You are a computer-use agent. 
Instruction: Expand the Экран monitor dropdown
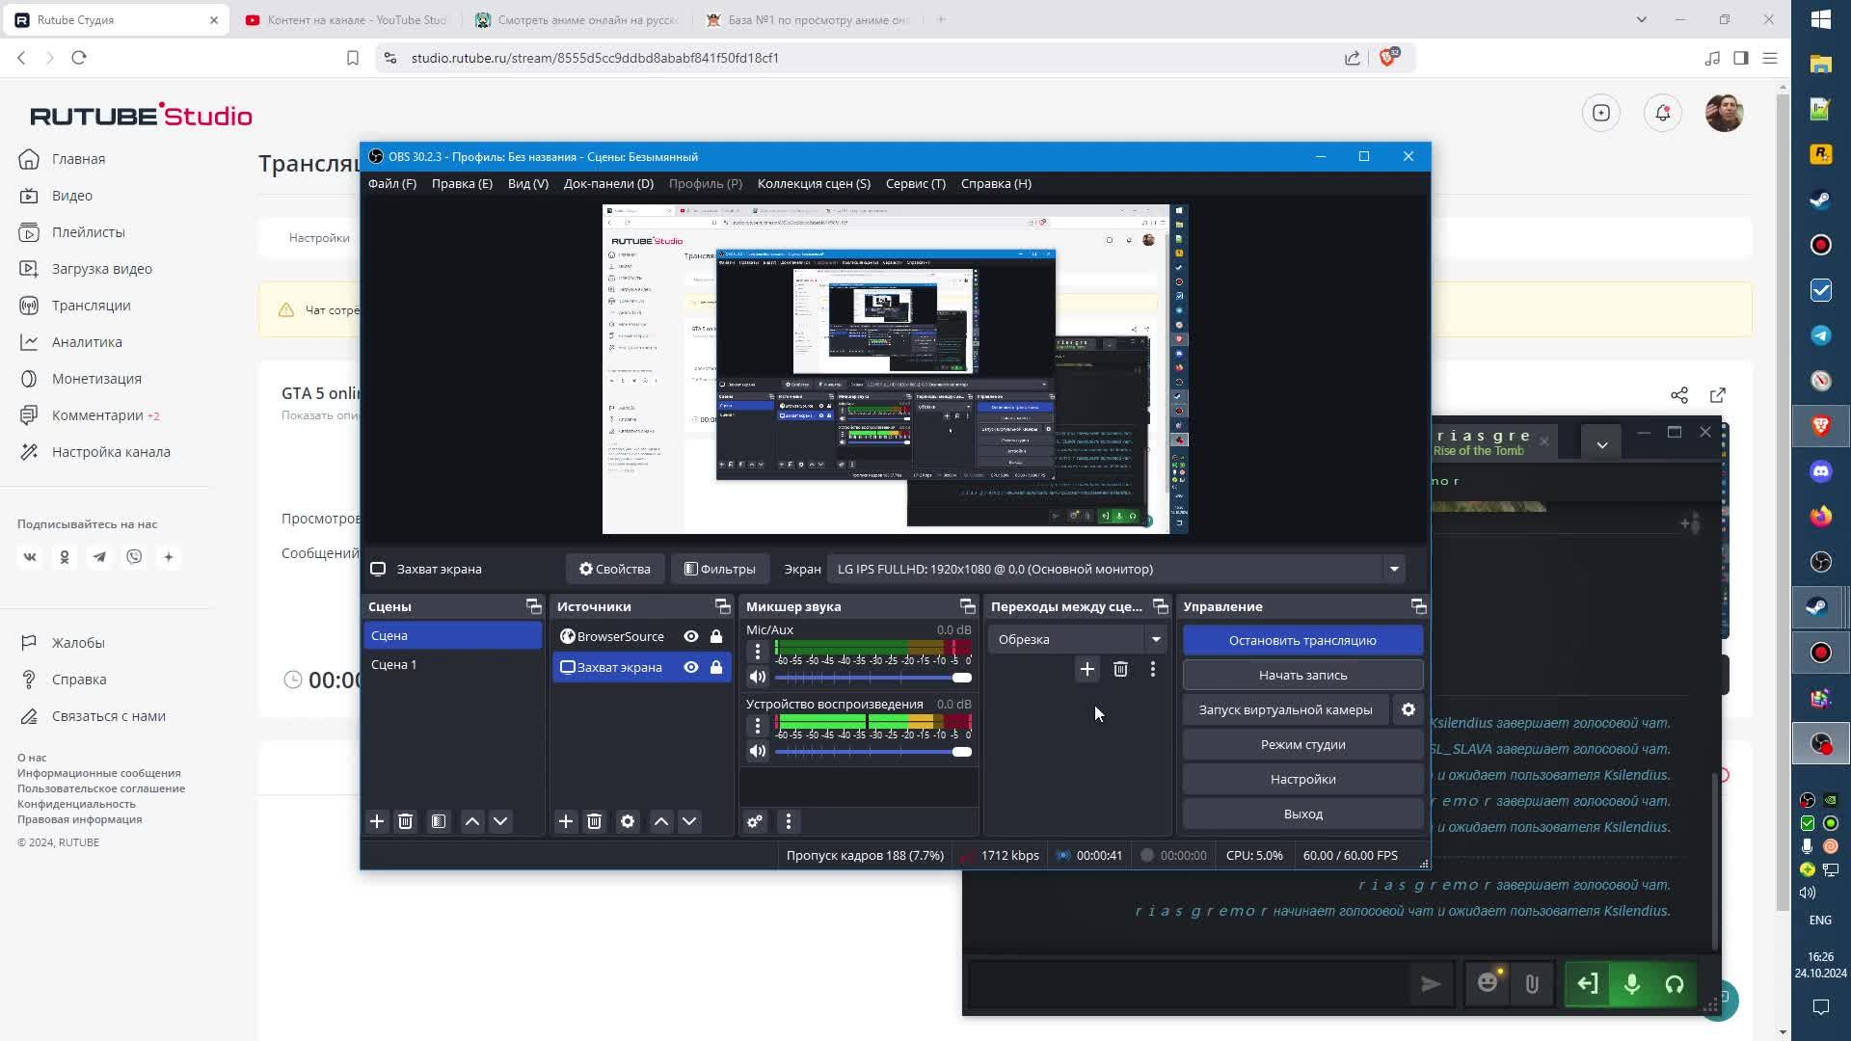(x=1394, y=569)
